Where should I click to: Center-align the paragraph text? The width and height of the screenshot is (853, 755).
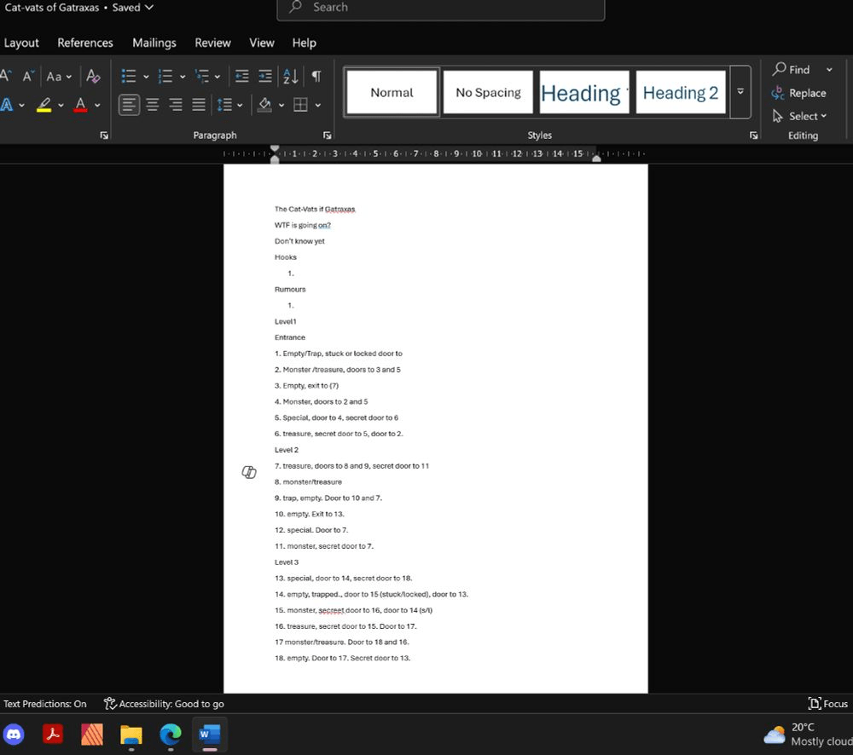(153, 105)
